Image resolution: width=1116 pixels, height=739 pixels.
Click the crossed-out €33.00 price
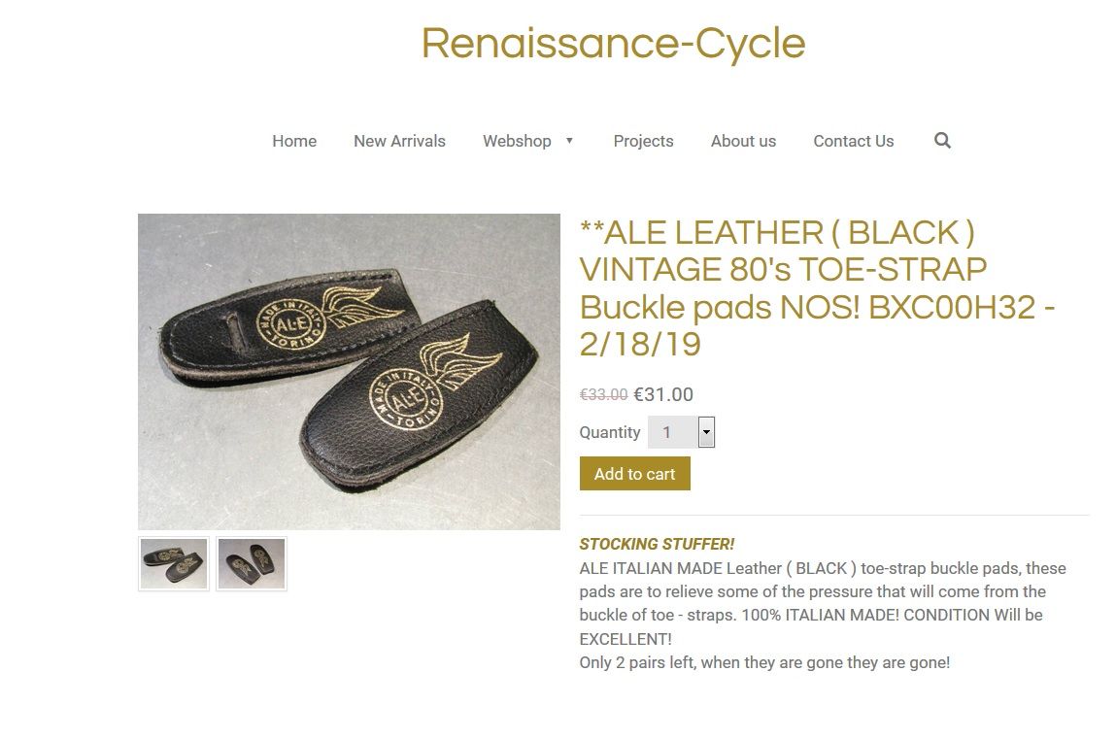pyautogui.click(x=603, y=394)
